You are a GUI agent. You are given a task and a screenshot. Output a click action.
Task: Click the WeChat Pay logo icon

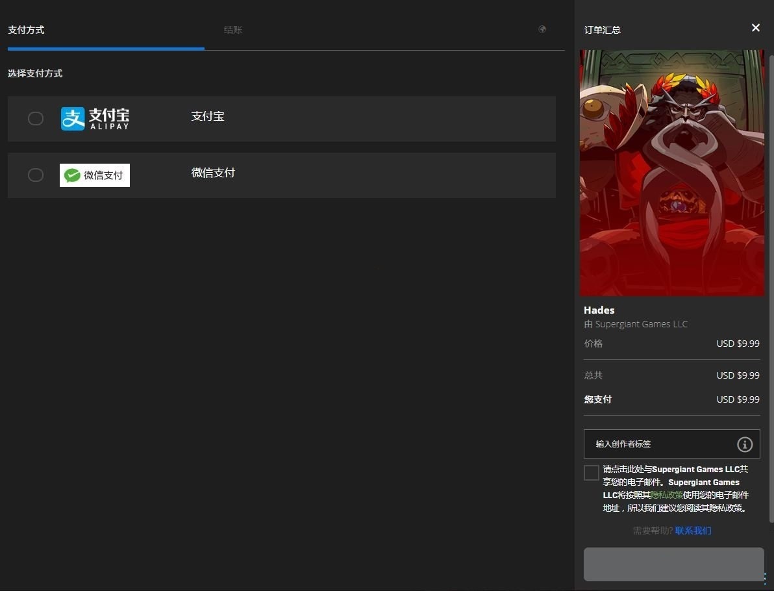click(x=95, y=175)
